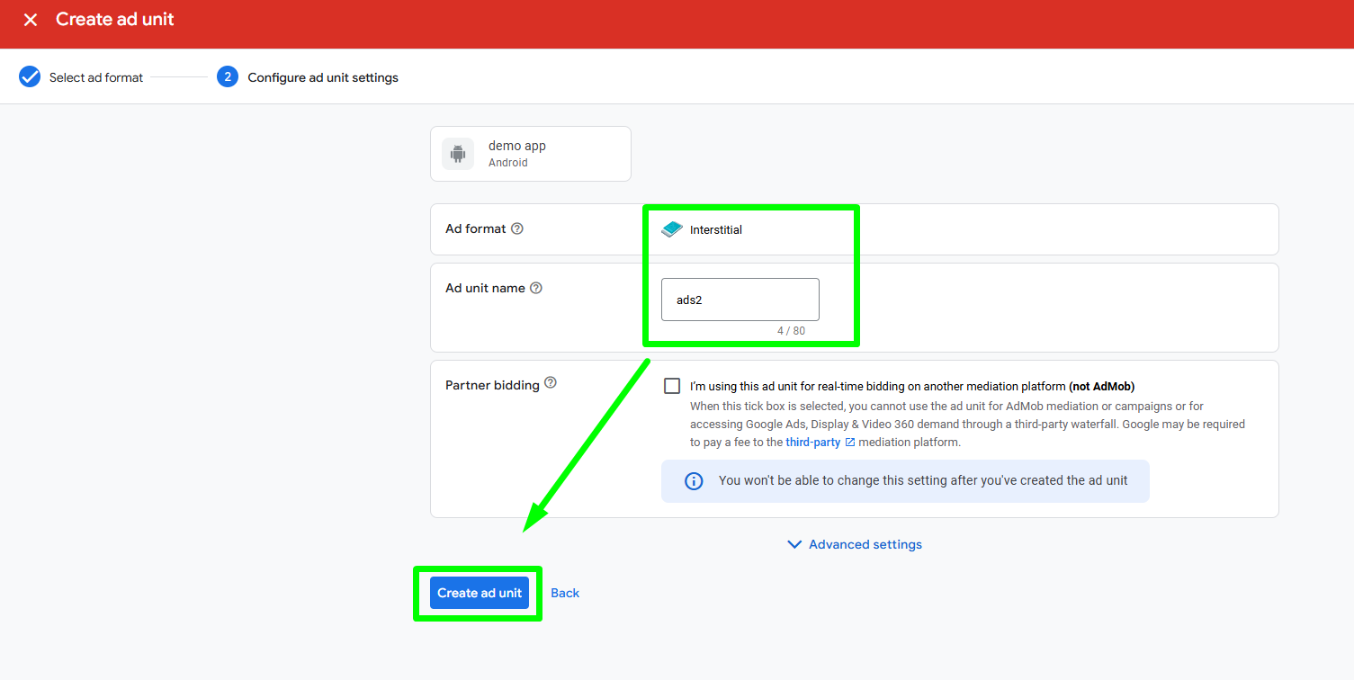Select the Configure ad unit settings step
The width and height of the screenshot is (1354, 680).
click(x=323, y=77)
